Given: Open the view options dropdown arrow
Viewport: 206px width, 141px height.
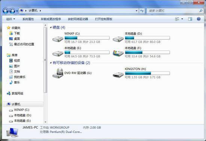Looking at the screenshot, I should pos(182,19).
